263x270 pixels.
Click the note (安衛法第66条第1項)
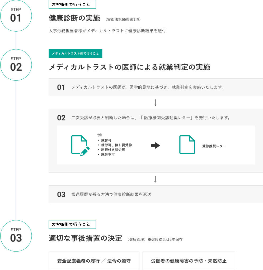click(x=123, y=19)
